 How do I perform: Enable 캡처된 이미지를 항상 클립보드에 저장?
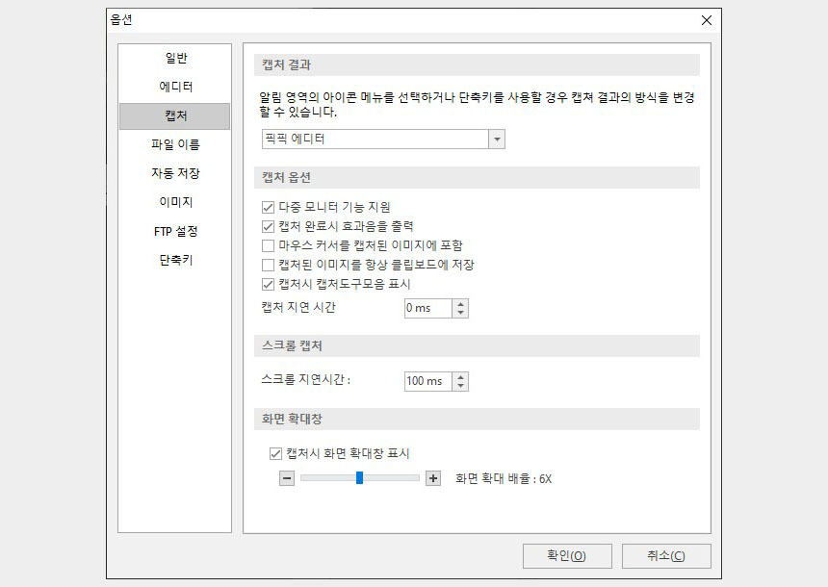(268, 265)
